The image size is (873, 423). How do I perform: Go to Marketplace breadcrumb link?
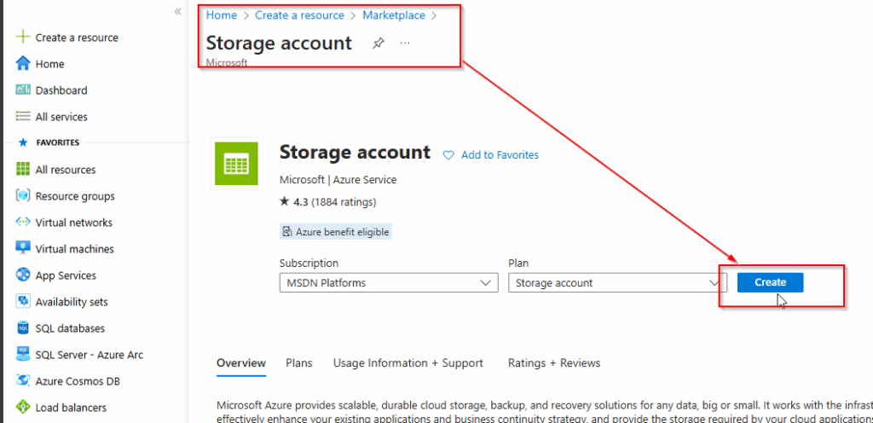pyautogui.click(x=394, y=15)
